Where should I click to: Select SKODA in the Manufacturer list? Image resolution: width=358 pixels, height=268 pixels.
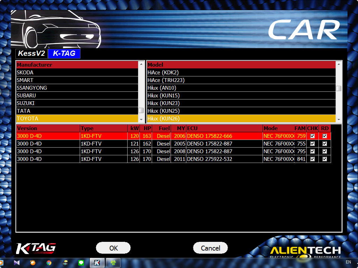[77, 73]
